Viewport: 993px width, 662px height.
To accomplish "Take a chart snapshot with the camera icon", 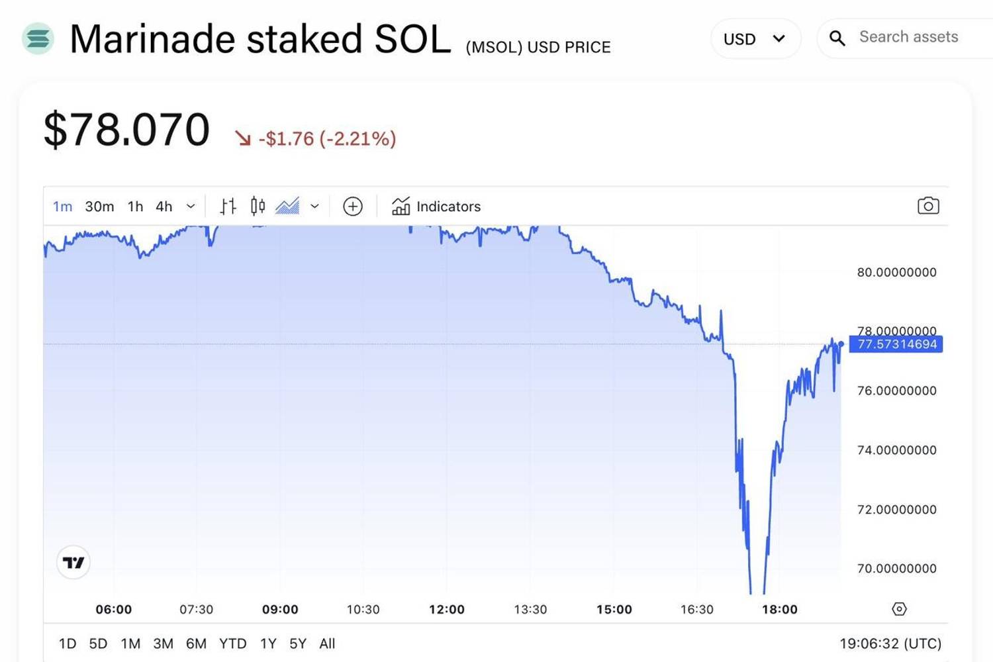I will click(927, 206).
